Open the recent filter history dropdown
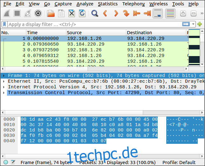Viewport: 205px width, 166px height. click(x=193, y=24)
